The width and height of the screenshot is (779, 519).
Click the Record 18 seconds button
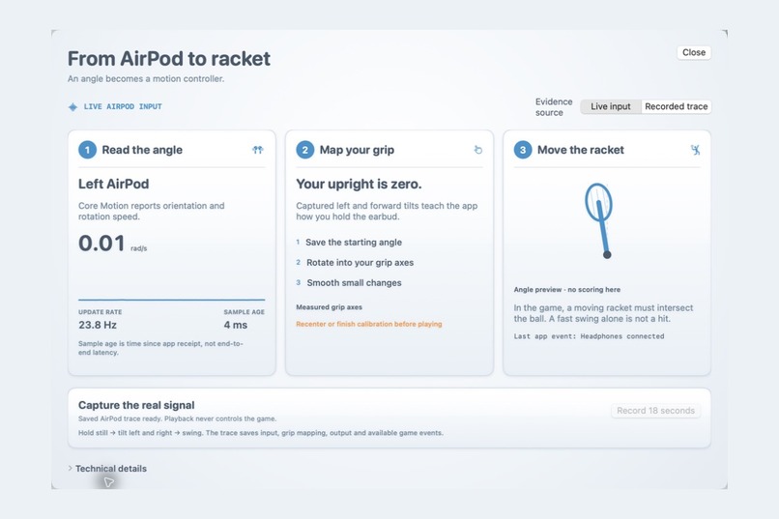click(x=656, y=411)
